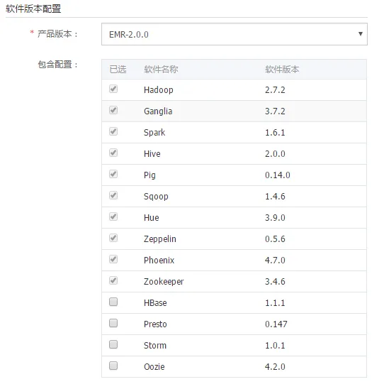Image resolution: width=384 pixels, height=389 pixels.
Task: Tick the Storm checkbox
Action: 113,344
